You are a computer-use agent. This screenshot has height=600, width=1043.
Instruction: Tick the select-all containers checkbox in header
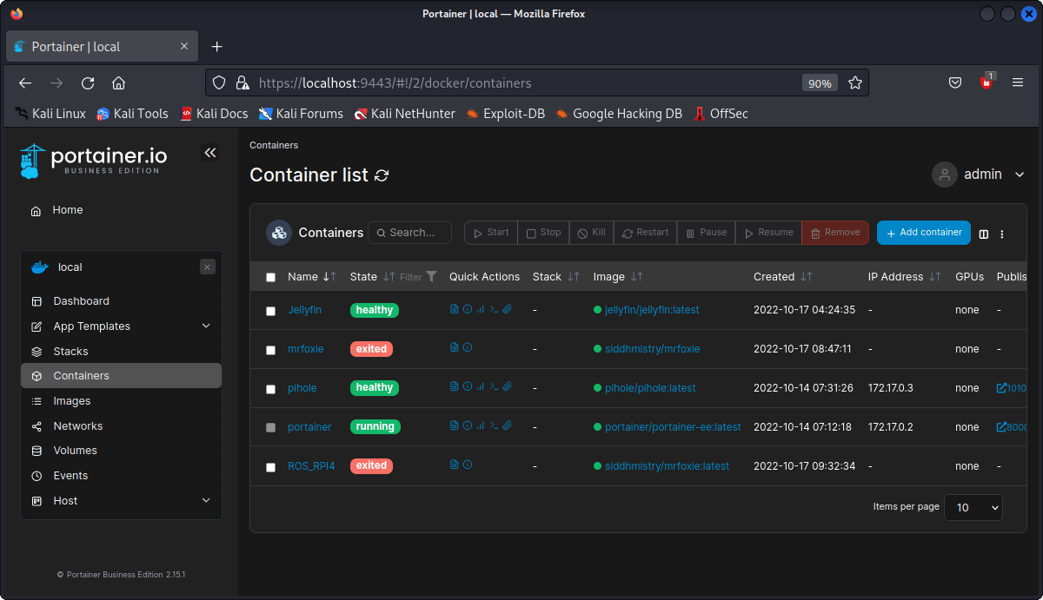[270, 277]
